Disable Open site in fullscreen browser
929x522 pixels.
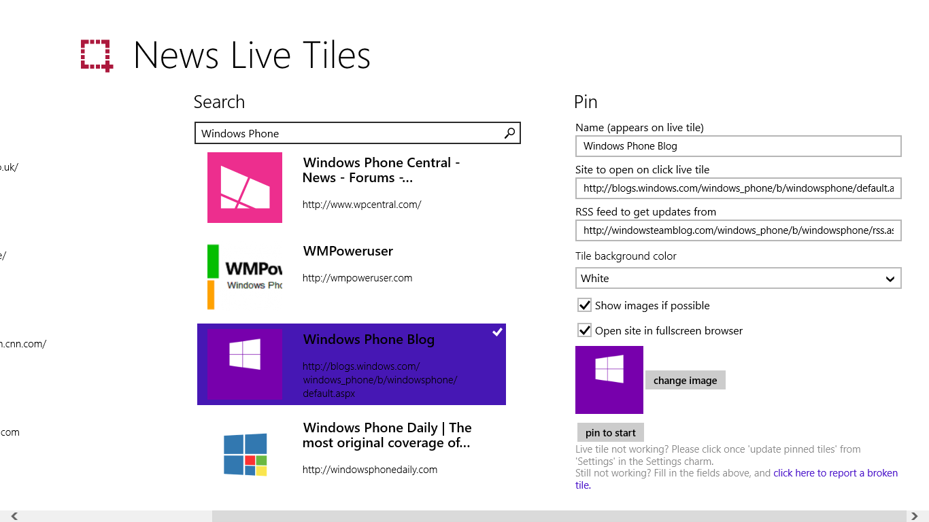tap(584, 330)
